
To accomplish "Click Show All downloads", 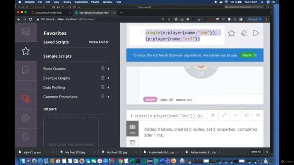I will coord(256,152).
